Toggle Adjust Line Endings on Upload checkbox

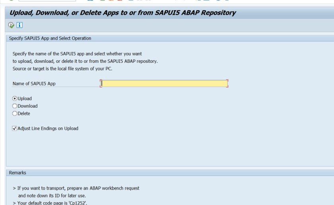[x=14, y=128]
